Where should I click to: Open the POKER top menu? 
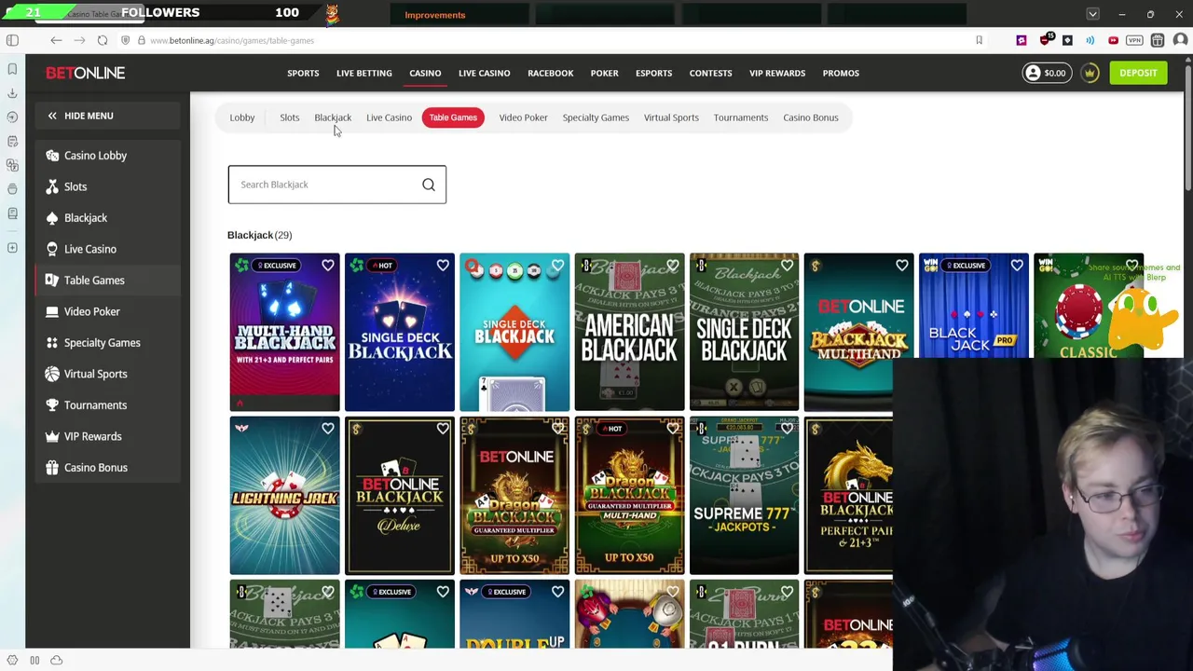604,73
